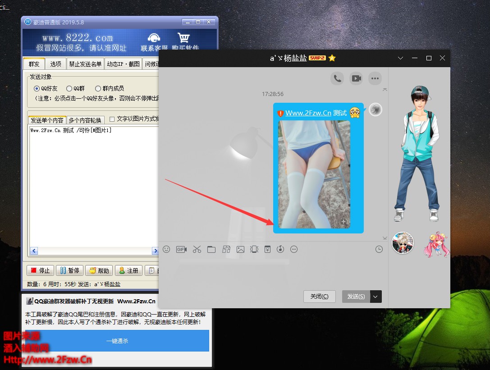This screenshot has height=370, width=490.
Task: Click the 关闭(C) button in chat
Action: (319, 297)
